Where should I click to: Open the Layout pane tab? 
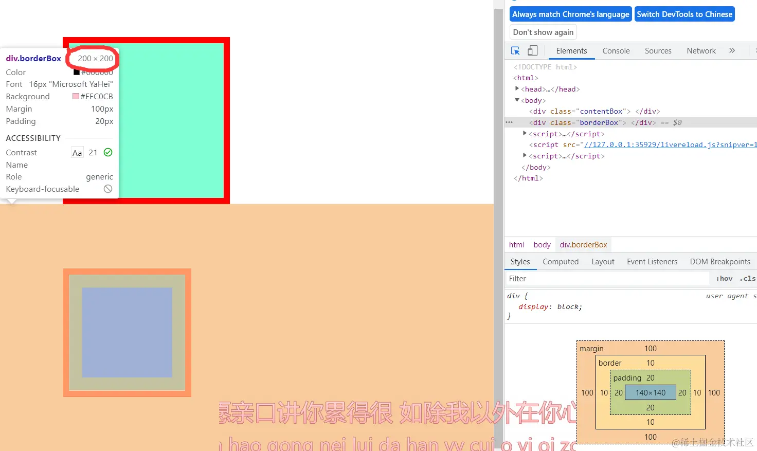tap(603, 262)
